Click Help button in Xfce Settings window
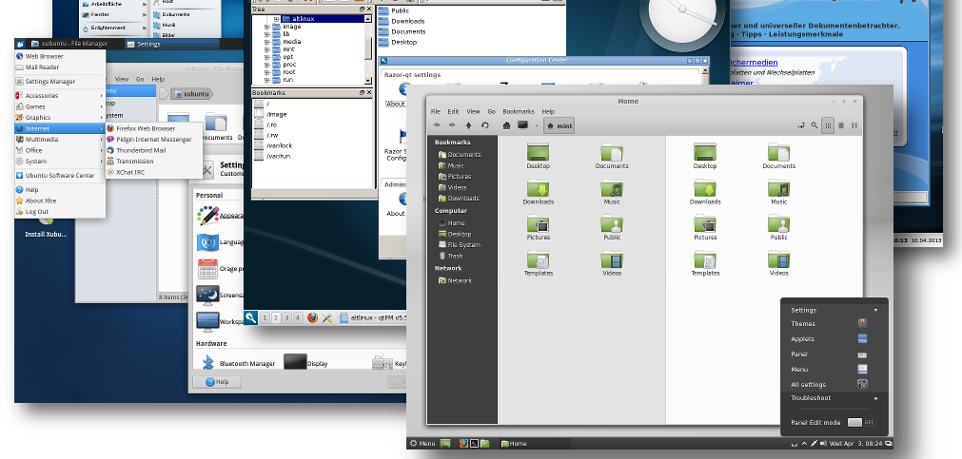The height and width of the screenshot is (459, 962). 217,382
